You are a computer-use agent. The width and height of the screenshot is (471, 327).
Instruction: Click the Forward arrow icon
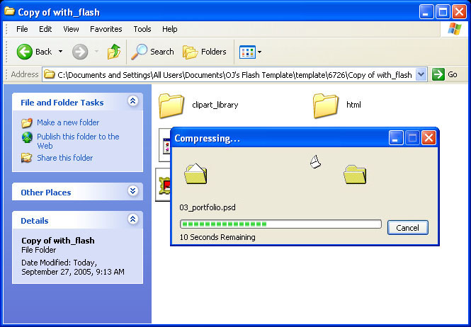pos(80,52)
